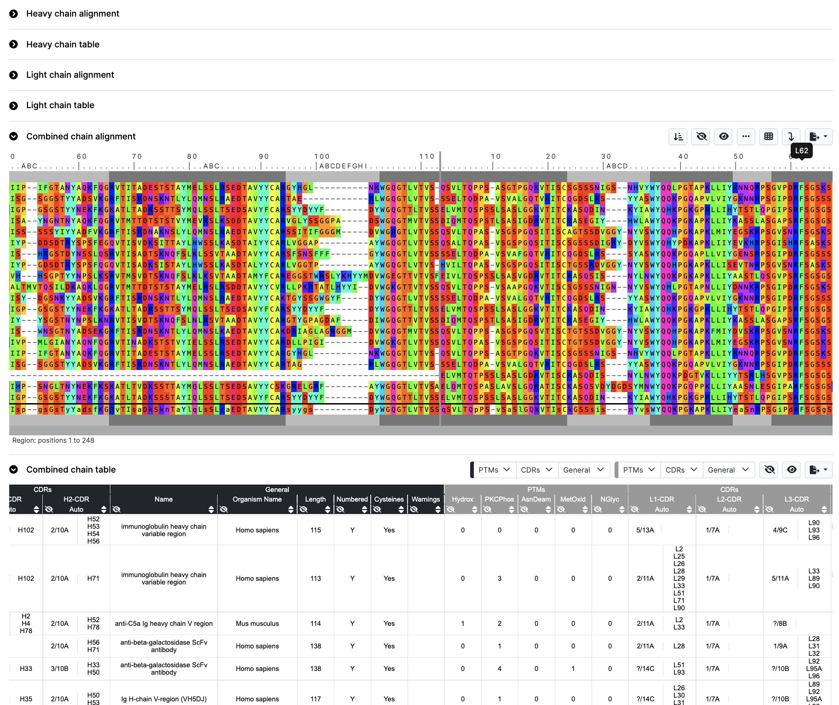Screen dimensions: 839x705
Task: Sort by the Hydrox column arrows
Action: click(475, 509)
